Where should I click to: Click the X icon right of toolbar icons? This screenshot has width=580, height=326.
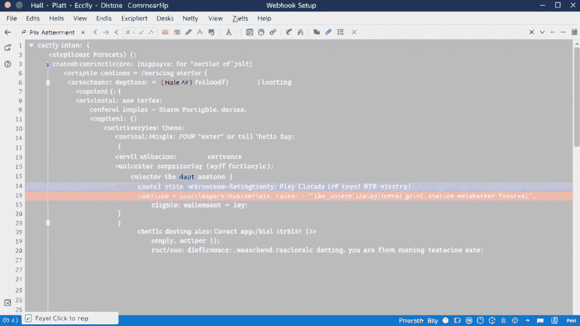tap(355, 32)
